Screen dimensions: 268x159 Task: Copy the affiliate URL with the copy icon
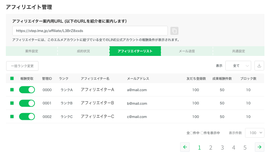click(x=174, y=31)
